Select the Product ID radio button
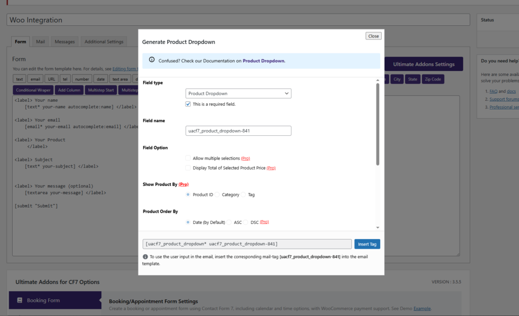The height and width of the screenshot is (316, 519). (x=188, y=194)
